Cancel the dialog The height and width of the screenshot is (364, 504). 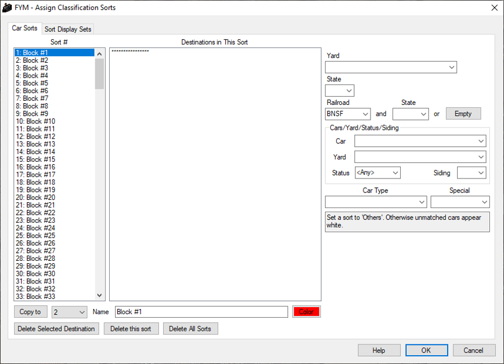point(474,350)
